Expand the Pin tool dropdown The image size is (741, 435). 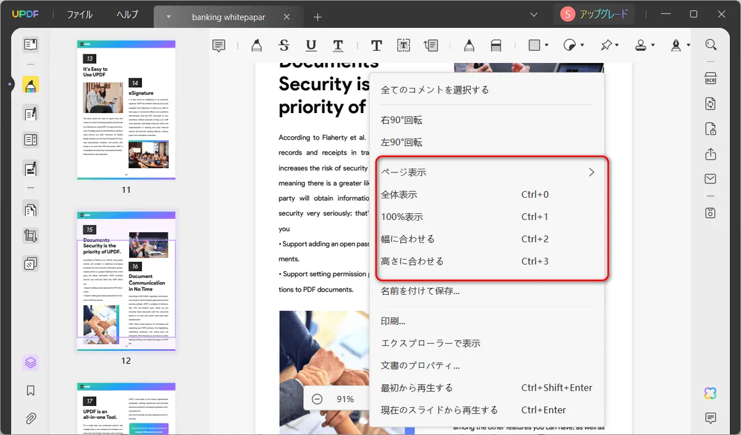tap(617, 45)
